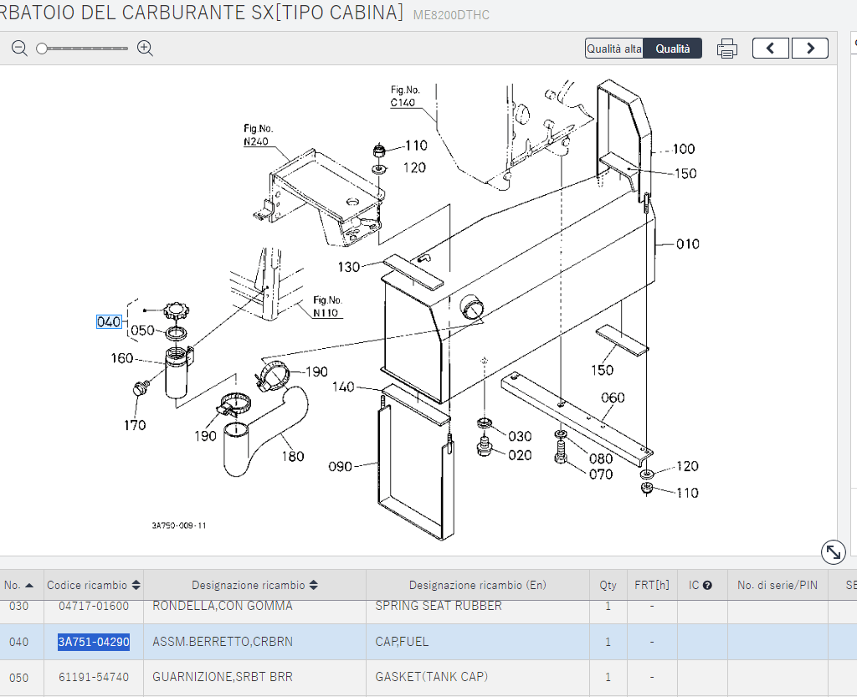Switch to Qualità alta image mode
This screenshot has width=857, height=697.
[614, 49]
